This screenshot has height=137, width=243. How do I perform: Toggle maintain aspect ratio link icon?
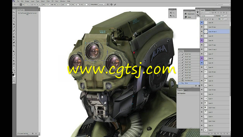point(52,5)
